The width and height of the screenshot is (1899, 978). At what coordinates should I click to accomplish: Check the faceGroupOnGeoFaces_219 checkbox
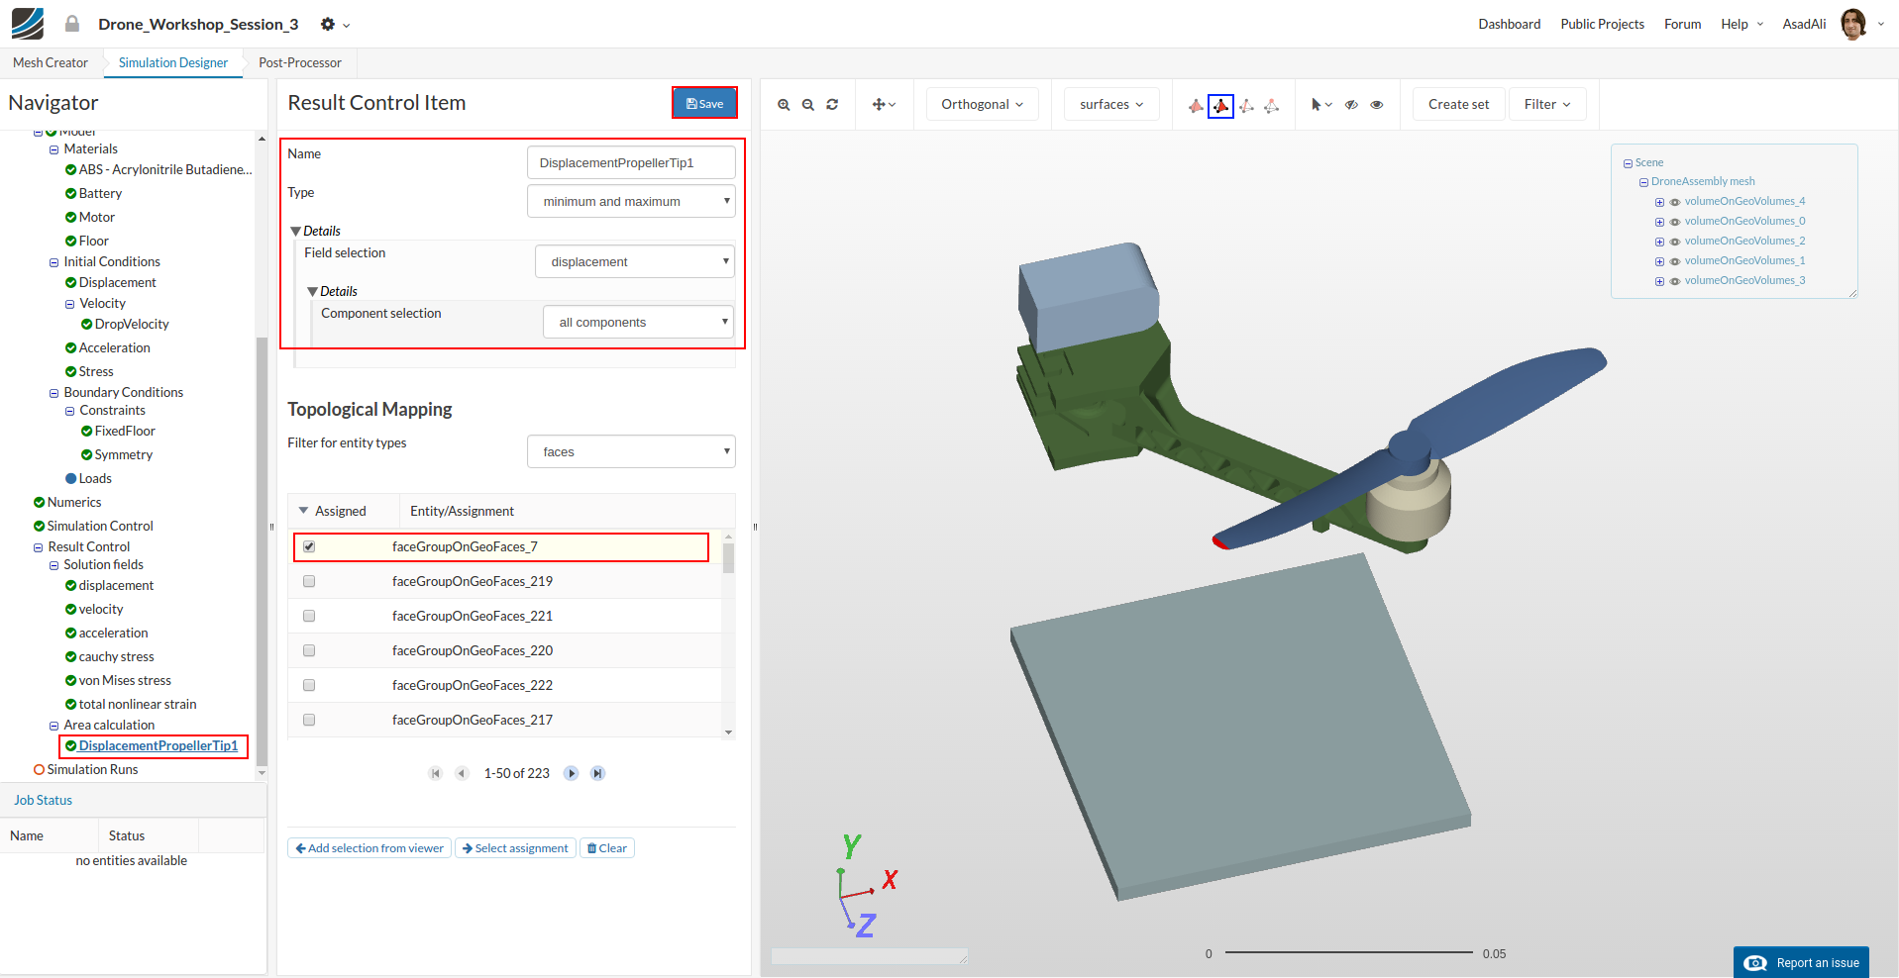point(309,581)
